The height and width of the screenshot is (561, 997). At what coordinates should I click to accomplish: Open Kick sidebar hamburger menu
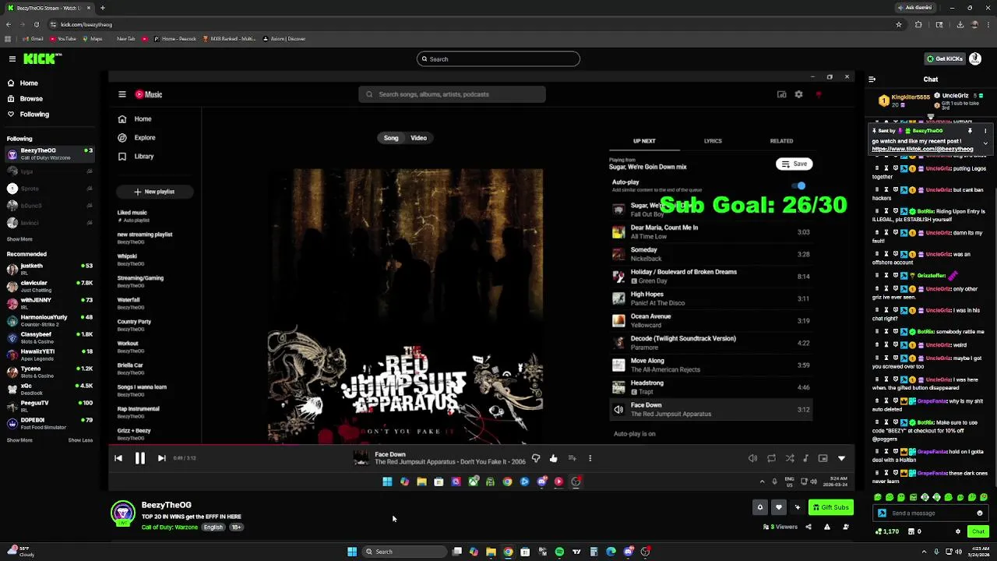coord(12,58)
